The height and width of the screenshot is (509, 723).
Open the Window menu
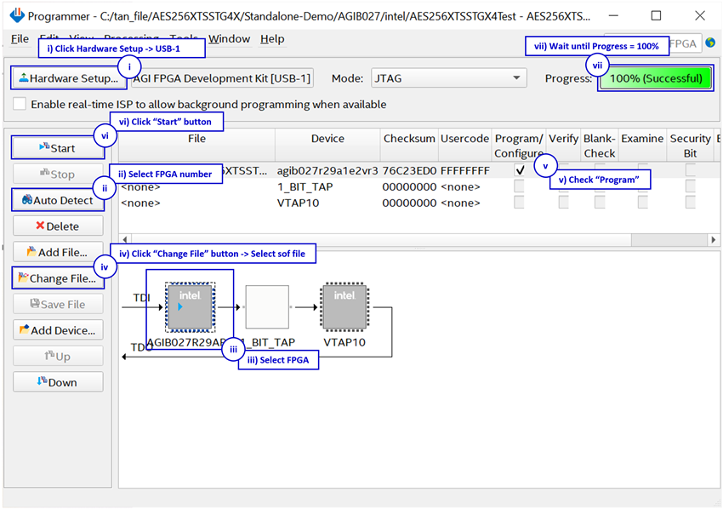coord(229,39)
